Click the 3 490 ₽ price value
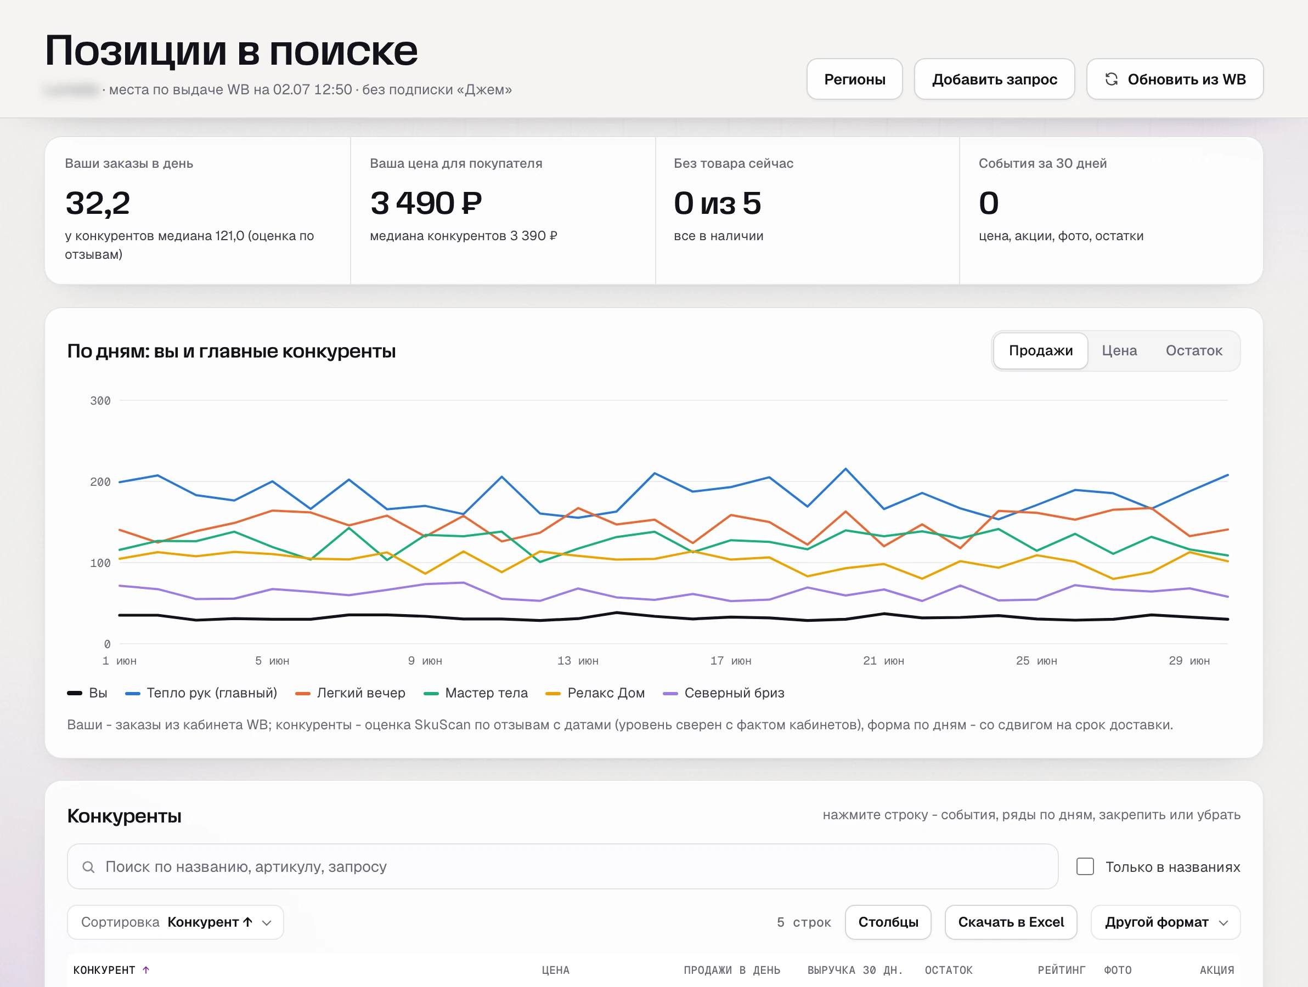 click(426, 203)
